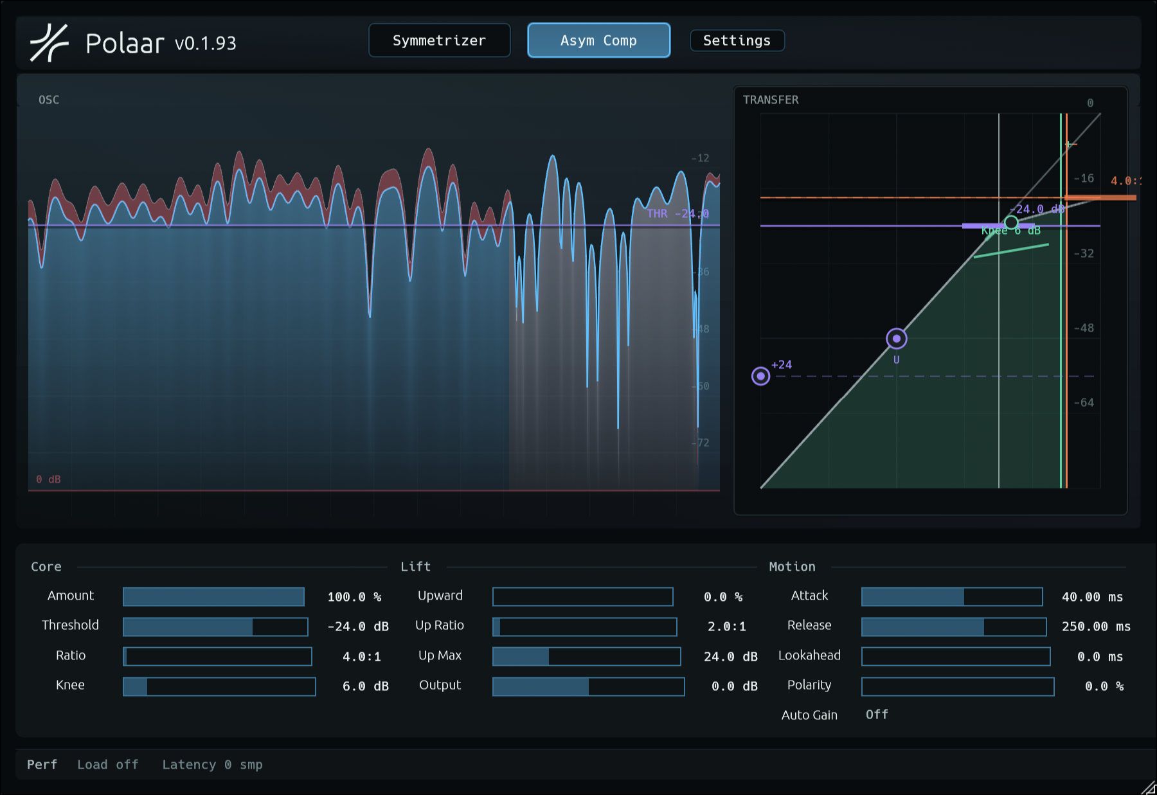The height and width of the screenshot is (795, 1157).
Task: Adjust the Up Ratio slider
Action: coord(585,627)
